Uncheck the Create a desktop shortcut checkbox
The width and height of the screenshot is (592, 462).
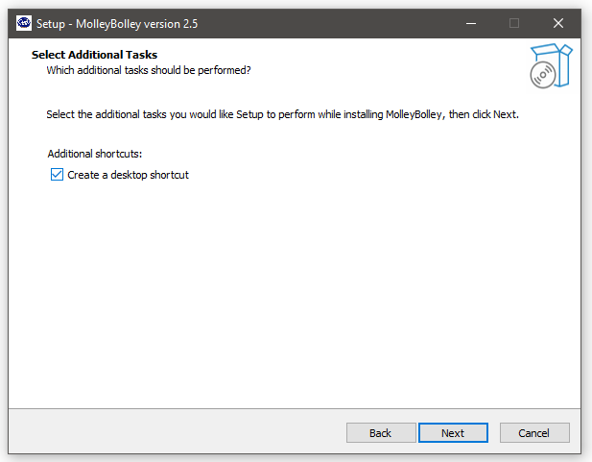pyautogui.click(x=57, y=175)
